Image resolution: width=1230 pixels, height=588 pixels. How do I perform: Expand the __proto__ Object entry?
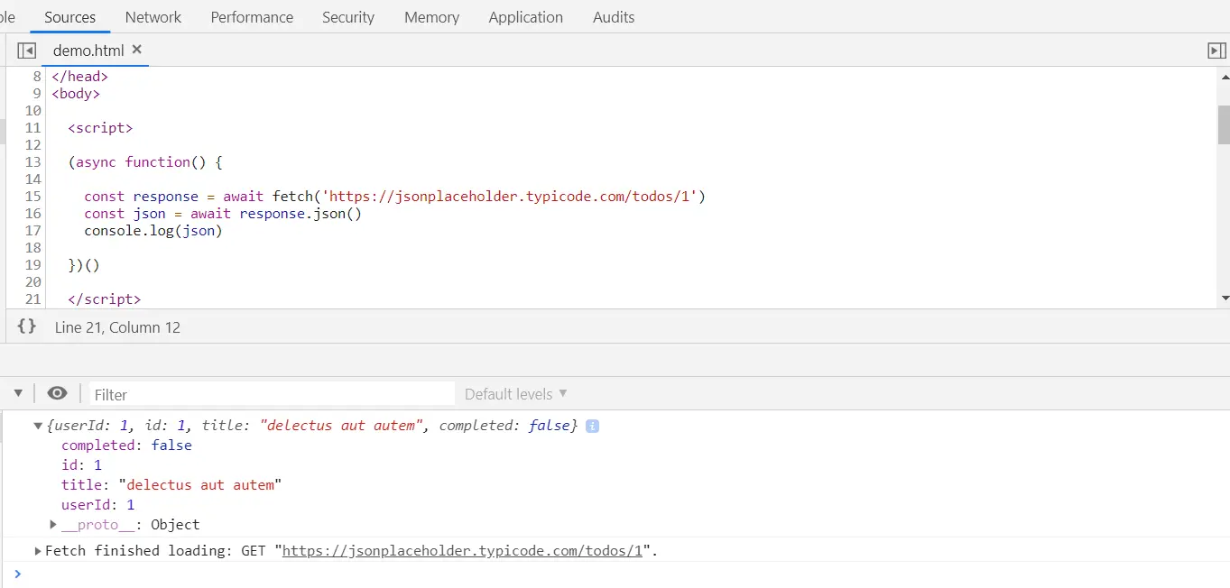53,524
